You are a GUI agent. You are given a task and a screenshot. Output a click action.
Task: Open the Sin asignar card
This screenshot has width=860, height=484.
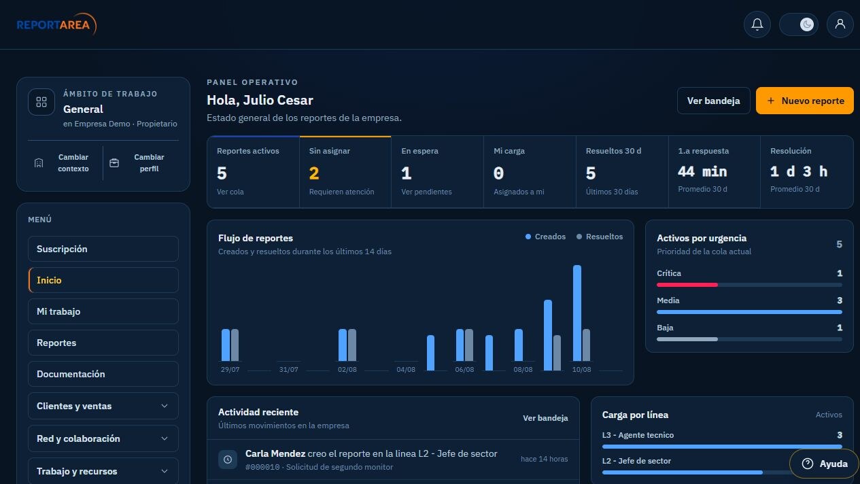tap(345, 172)
